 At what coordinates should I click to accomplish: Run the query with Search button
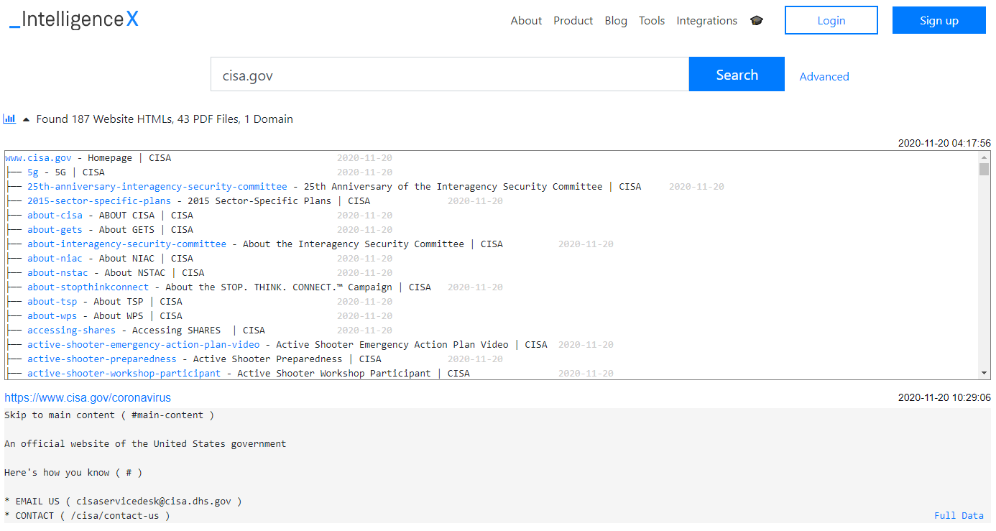coord(737,75)
